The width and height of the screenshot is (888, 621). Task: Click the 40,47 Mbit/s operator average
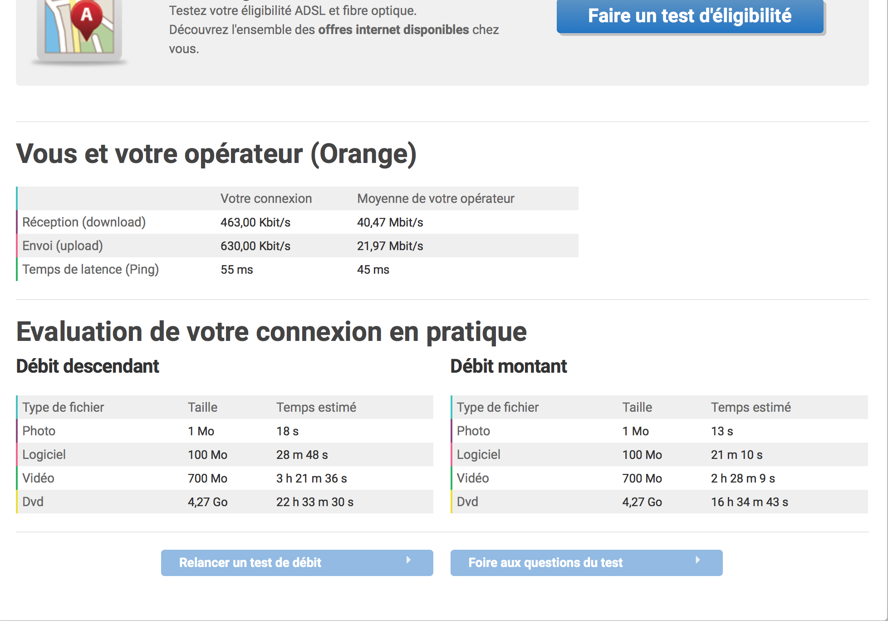tap(390, 222)
